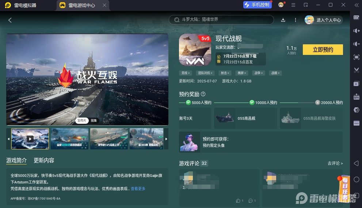Decrease volume from the sidebar

pos(356,44)
